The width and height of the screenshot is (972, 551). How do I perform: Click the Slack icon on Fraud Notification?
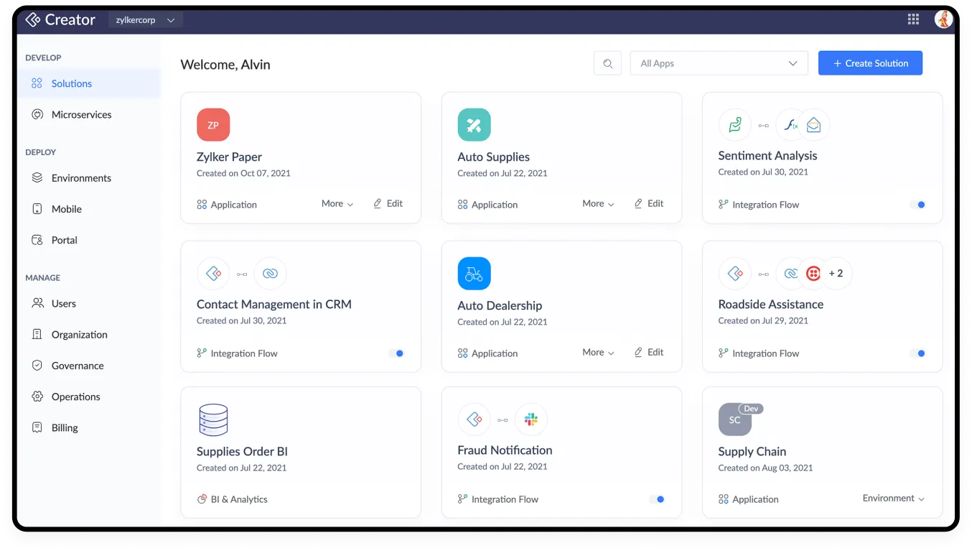tap(531, 420)
